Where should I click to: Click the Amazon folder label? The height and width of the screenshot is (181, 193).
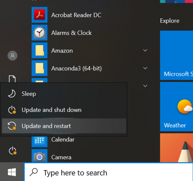point(62,51)
